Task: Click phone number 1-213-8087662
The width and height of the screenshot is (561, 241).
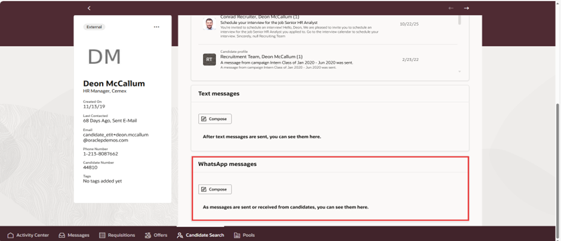Action: tap(100, 154)
